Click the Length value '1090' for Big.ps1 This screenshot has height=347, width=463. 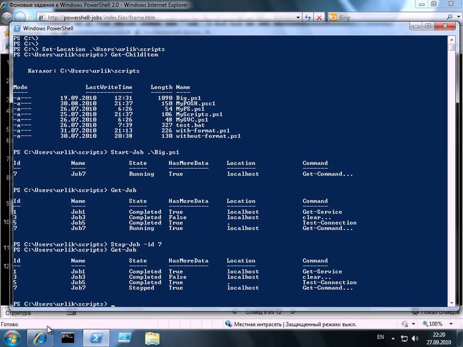click(165, 98)
